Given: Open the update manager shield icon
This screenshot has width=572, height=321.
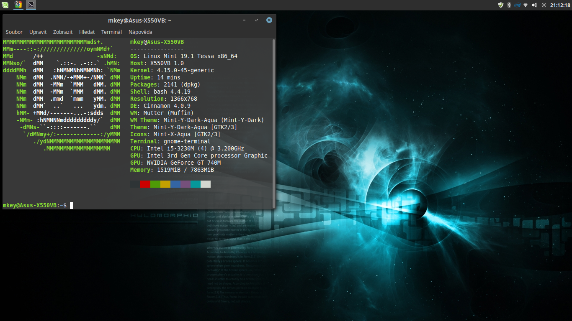Looking at the screenshot, I should [500, 5].
